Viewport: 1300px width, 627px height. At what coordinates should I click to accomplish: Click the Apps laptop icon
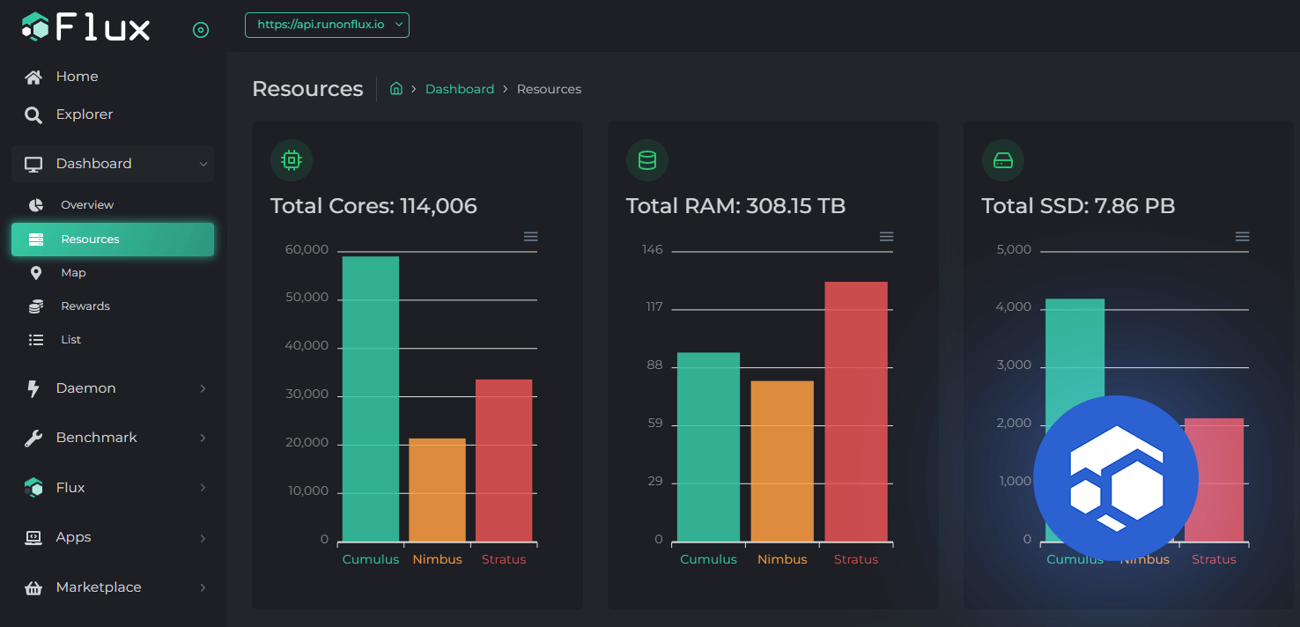click(33, 537)
